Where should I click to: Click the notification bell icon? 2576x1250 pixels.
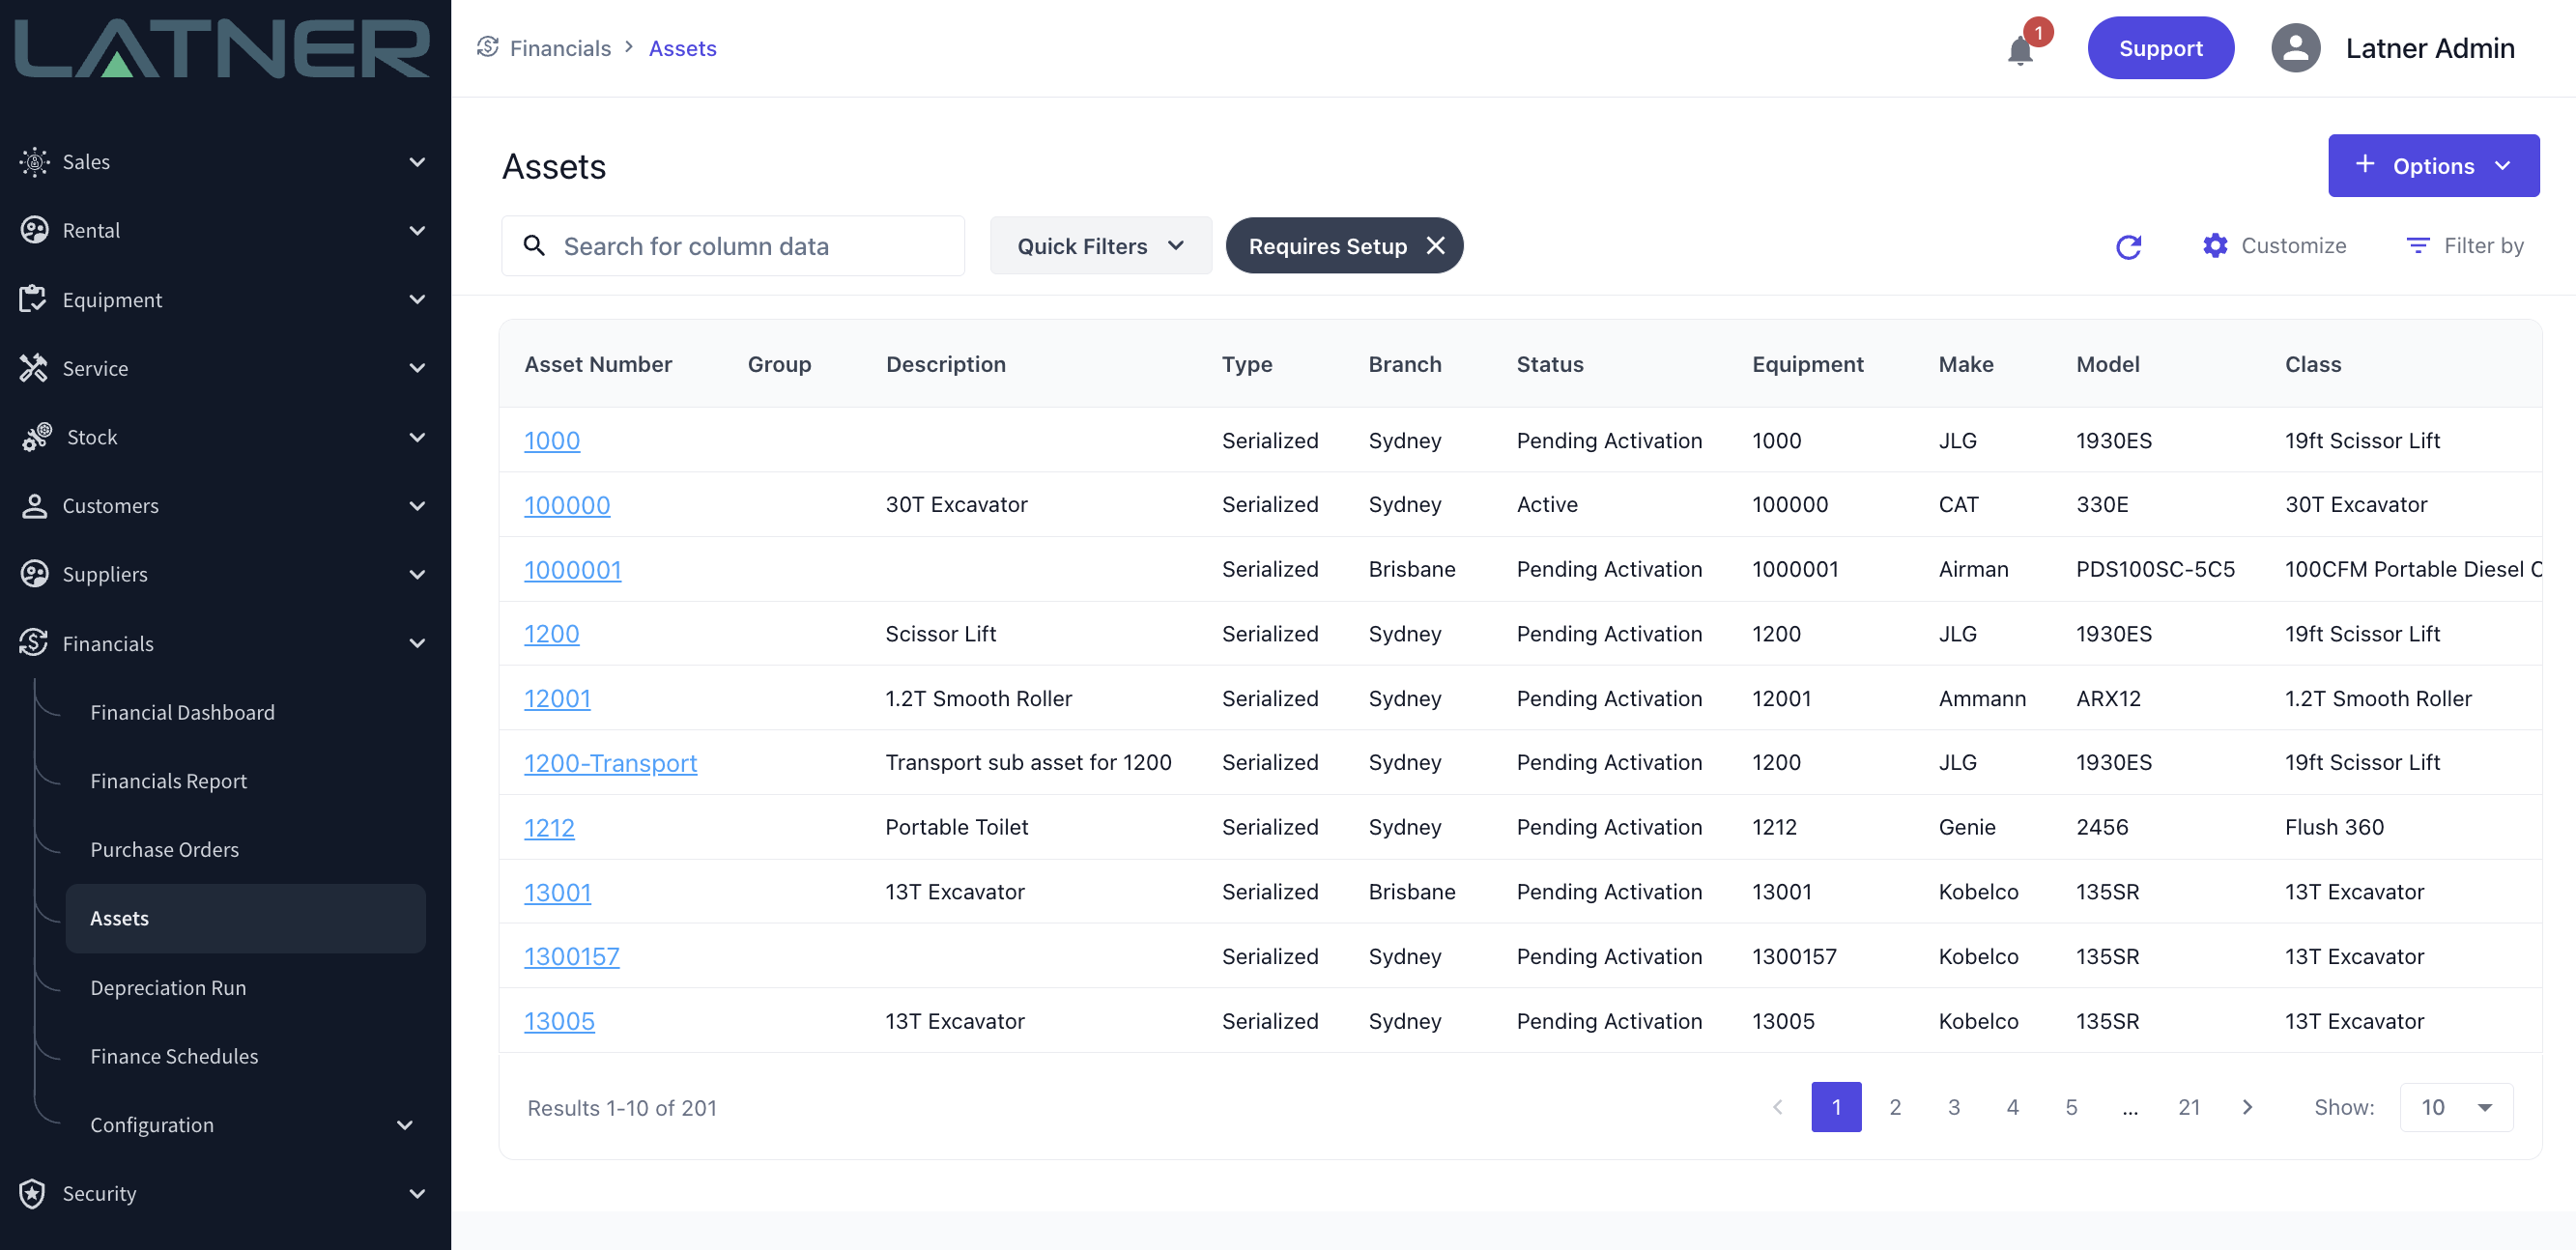pos(2019,50)
